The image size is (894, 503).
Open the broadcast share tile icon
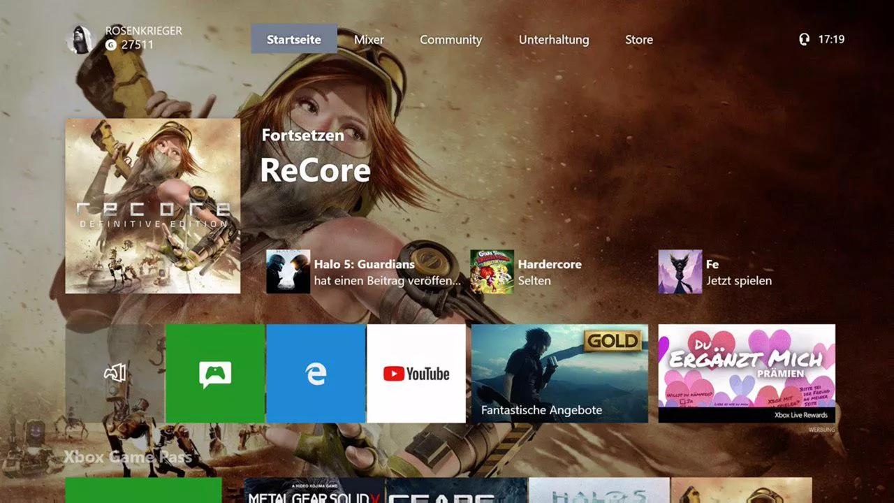coord(115,373)
